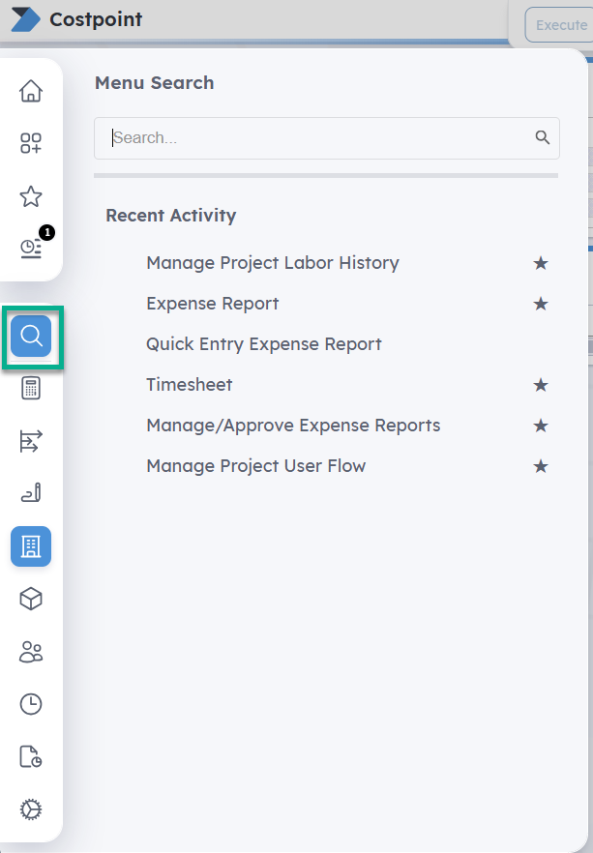This screenshot has width=593, height=853.
Task: Open the calculator (Accounting) sidebar icon
Action: pyautogui.click(x=31, y=389)
